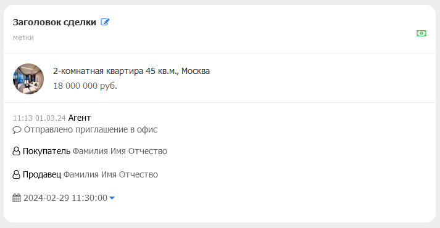Click the message Отправлено приглашение в офис
Viewport: 440px width, 228px height.
91,129
